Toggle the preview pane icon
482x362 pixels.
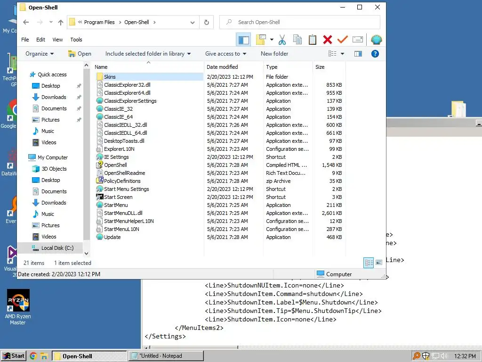(358, 54)
